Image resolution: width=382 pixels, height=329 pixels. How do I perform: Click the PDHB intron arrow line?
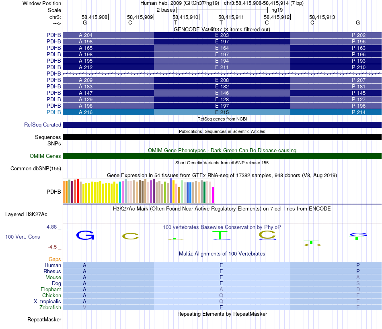point(222,74)
